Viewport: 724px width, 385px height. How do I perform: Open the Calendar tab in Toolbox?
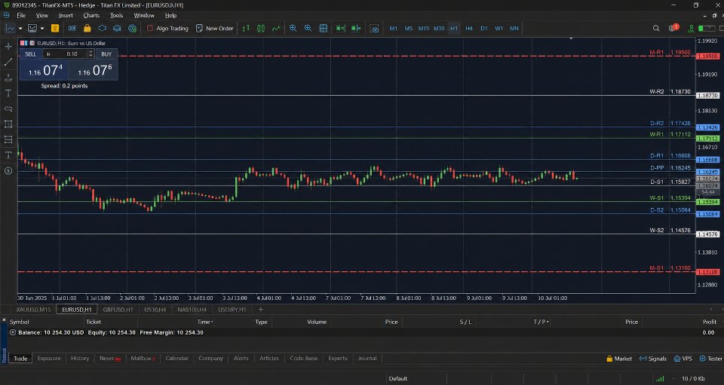click(x=176, y=359)
